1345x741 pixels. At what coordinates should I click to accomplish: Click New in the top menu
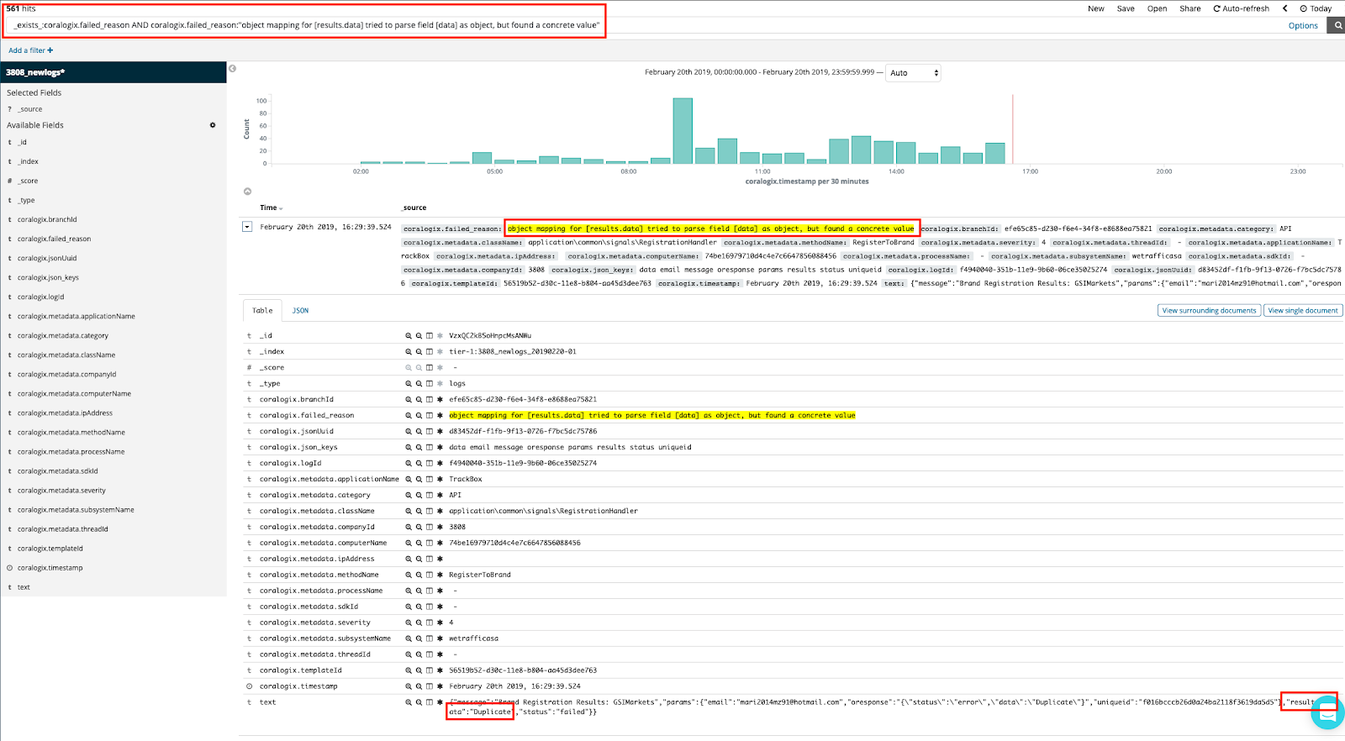point(1096,8)
